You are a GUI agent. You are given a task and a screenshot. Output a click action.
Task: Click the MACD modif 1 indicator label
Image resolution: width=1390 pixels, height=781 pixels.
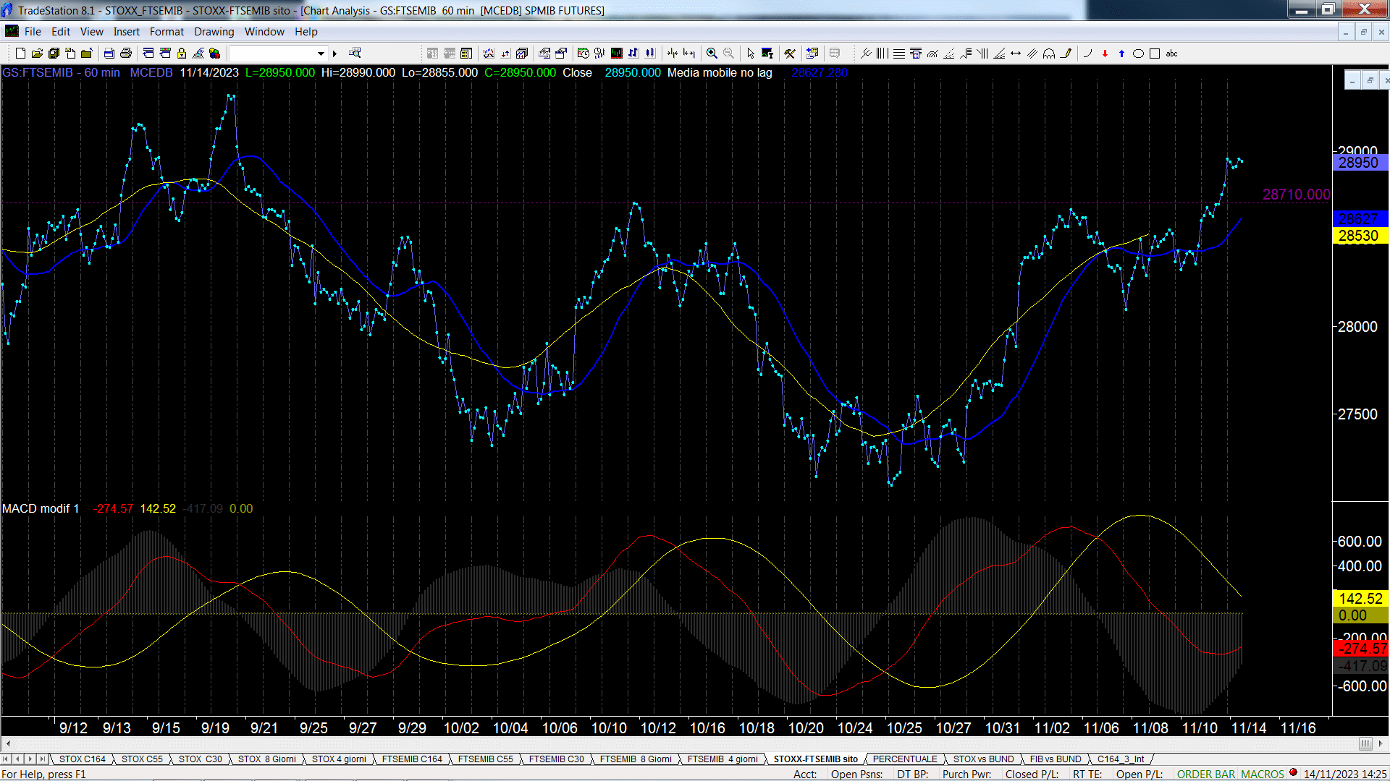41,508
